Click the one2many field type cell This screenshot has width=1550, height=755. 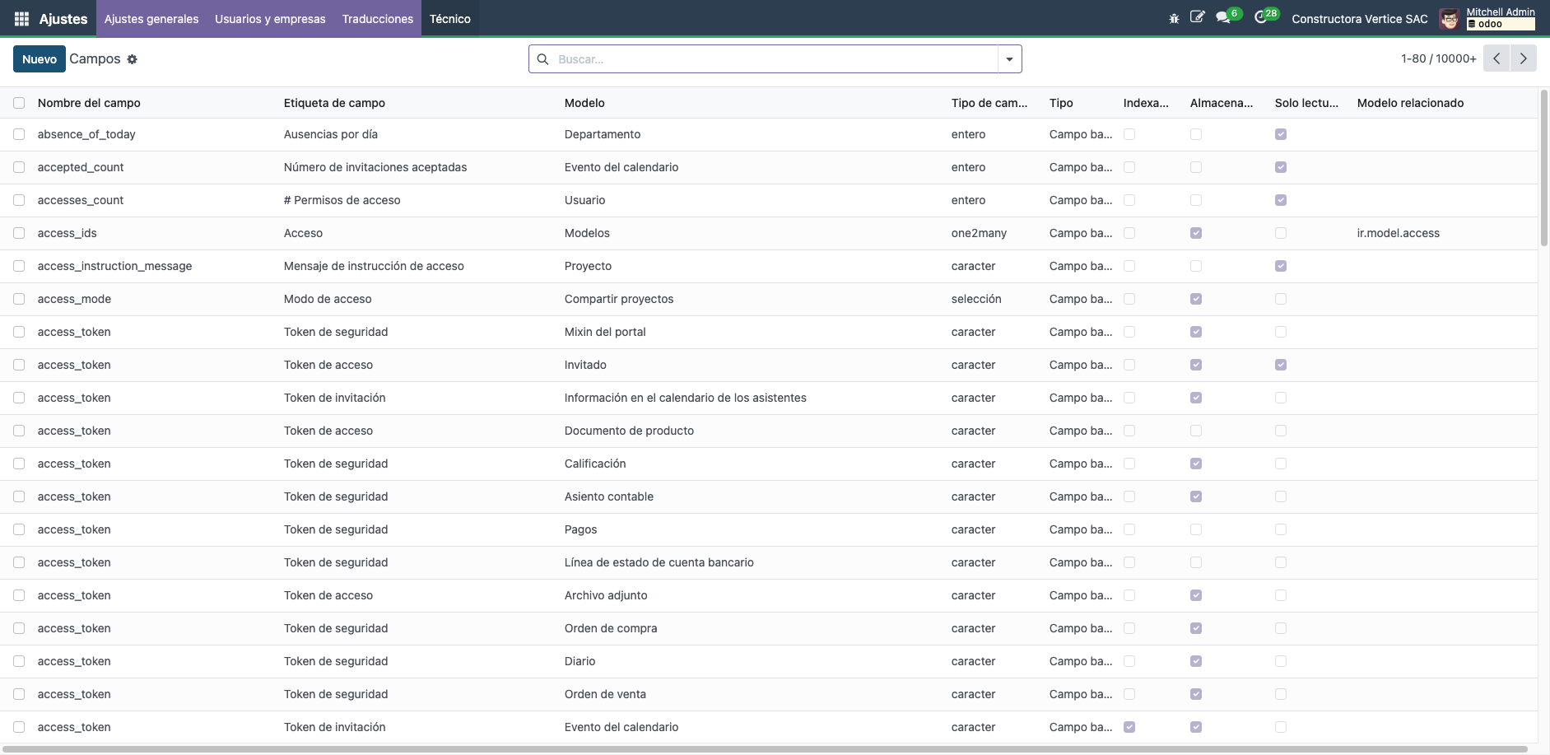coord(979,233)
